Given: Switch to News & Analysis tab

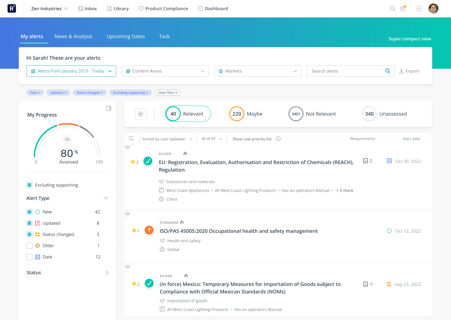Looking at the screenshot, I should 73,36.
